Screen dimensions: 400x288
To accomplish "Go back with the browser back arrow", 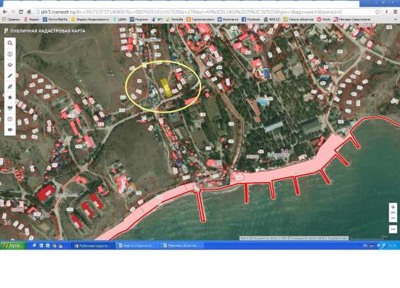I will click(5, 12).
